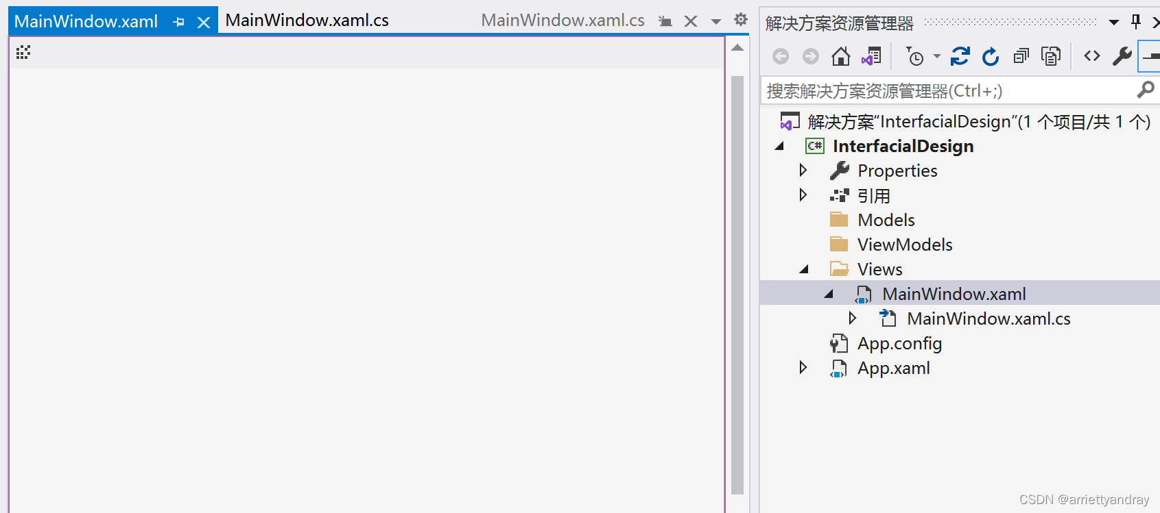Click the Models folder icon
Screen dimensions: 1160x513
(x=839, y=220)
